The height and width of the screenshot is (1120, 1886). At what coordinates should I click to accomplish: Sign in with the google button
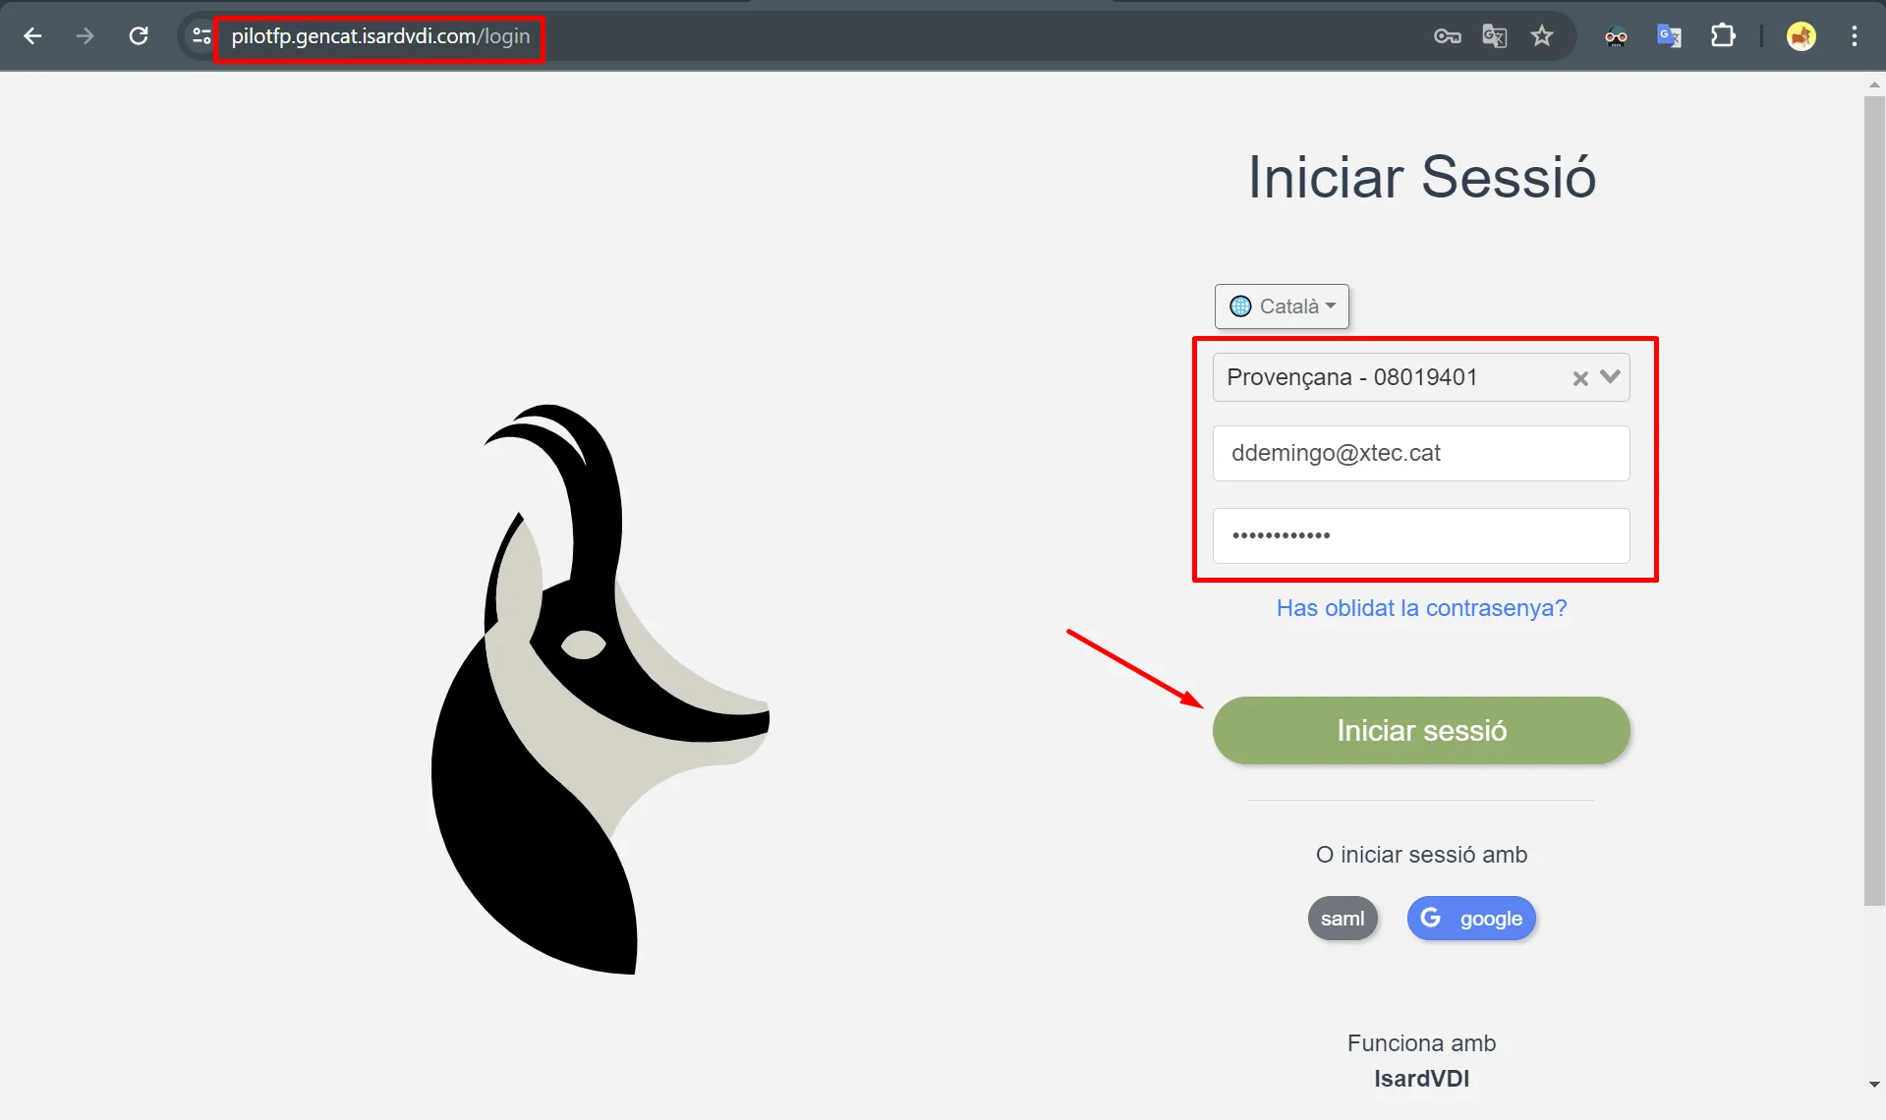click(1471, 919)
